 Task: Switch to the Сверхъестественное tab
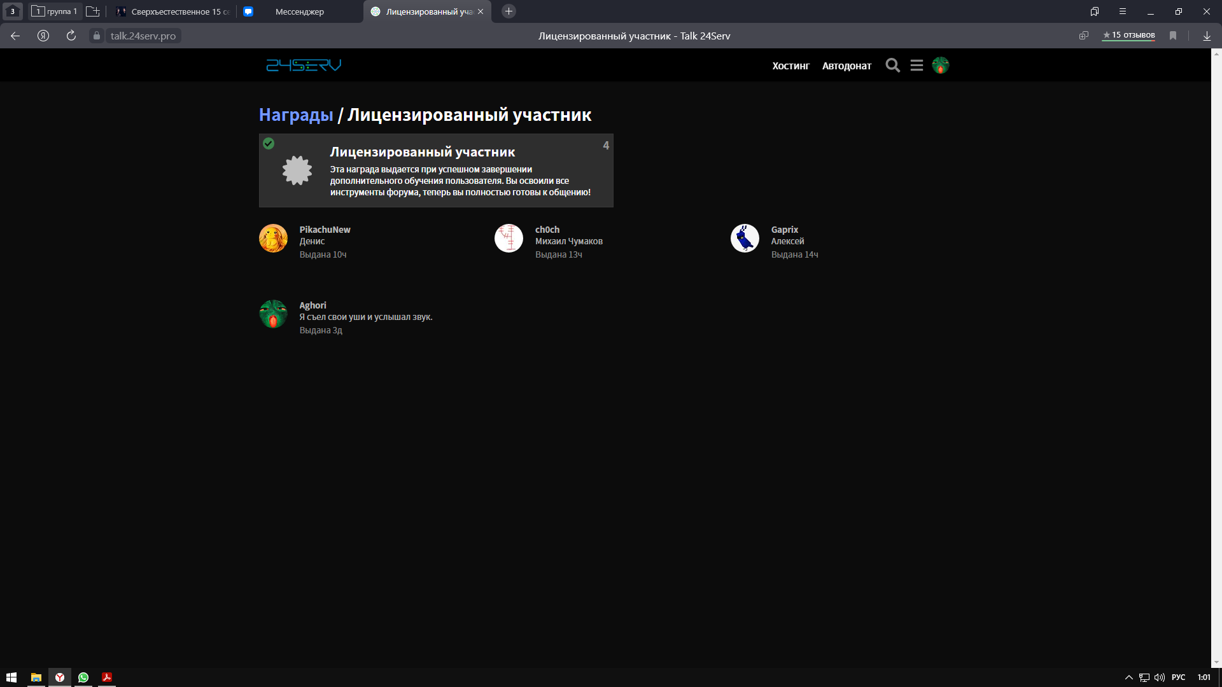tap(179, 11)
